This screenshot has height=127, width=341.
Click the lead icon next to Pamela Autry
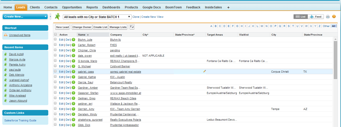coord(5,65)
